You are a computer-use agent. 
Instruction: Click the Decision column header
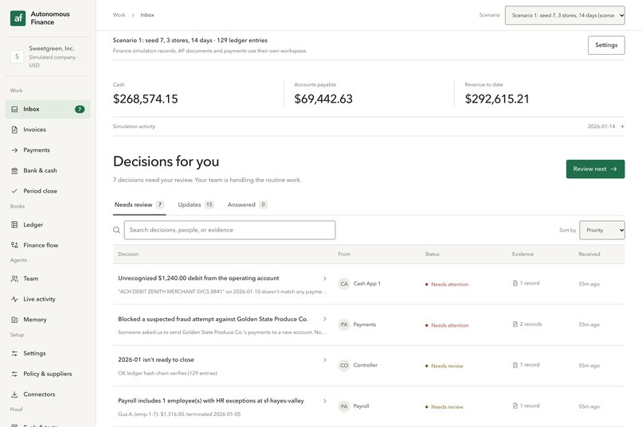tap(128, 254)
